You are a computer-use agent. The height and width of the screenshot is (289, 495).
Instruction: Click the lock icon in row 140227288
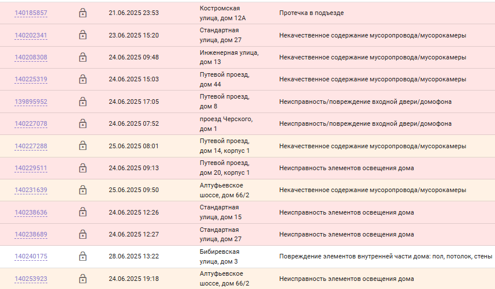(83, 146)
